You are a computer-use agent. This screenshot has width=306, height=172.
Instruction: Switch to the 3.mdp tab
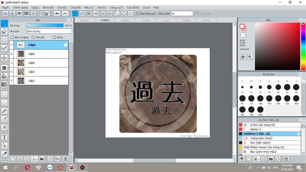tap(166, 20)
